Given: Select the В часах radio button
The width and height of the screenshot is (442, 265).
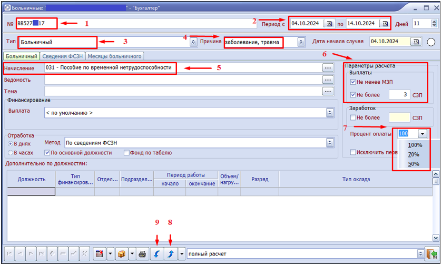Looking at the screenshot, I should 10,153.
